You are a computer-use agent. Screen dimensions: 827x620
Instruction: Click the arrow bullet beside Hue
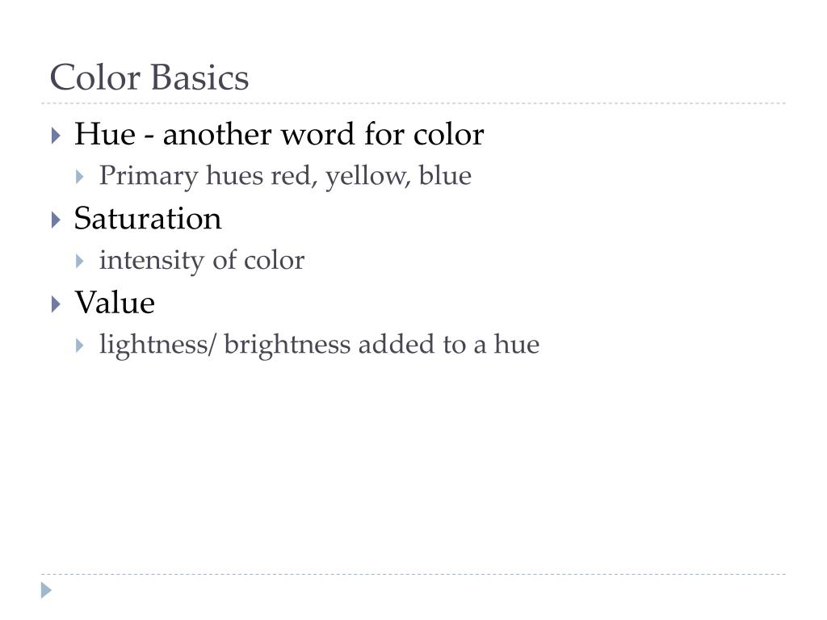click(56, 136)
